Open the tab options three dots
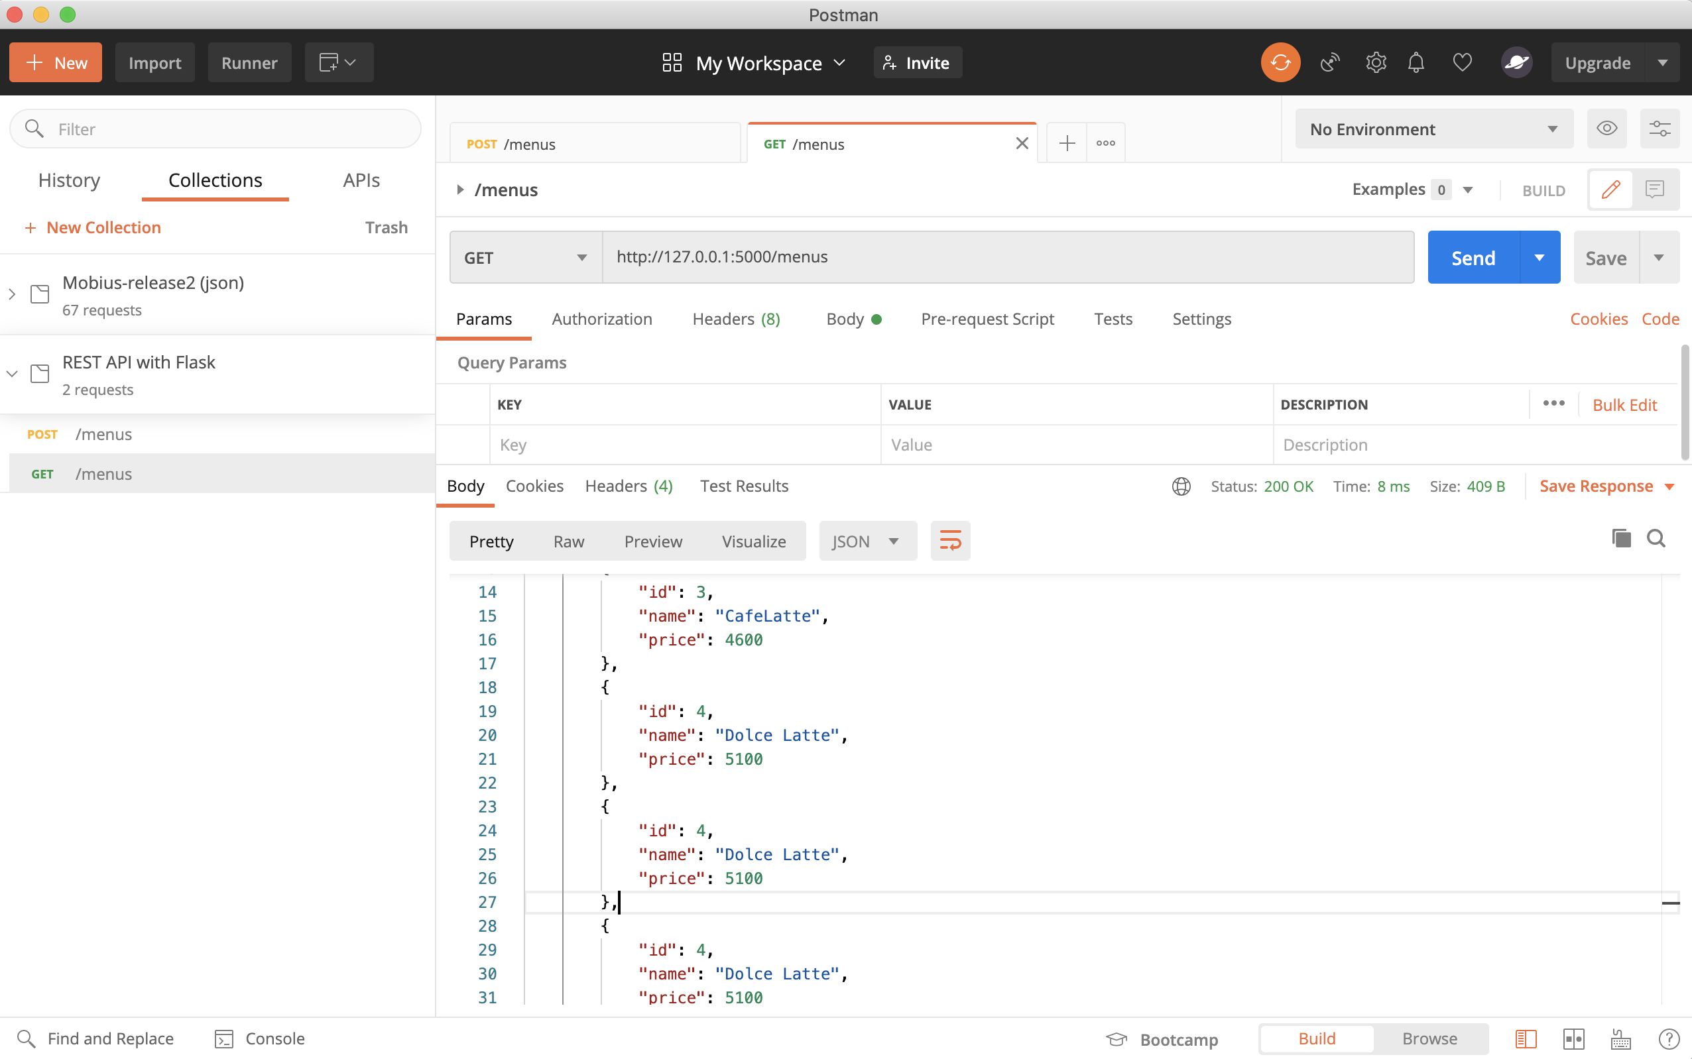The image size is (1692, 1059). pos(1106,143)
